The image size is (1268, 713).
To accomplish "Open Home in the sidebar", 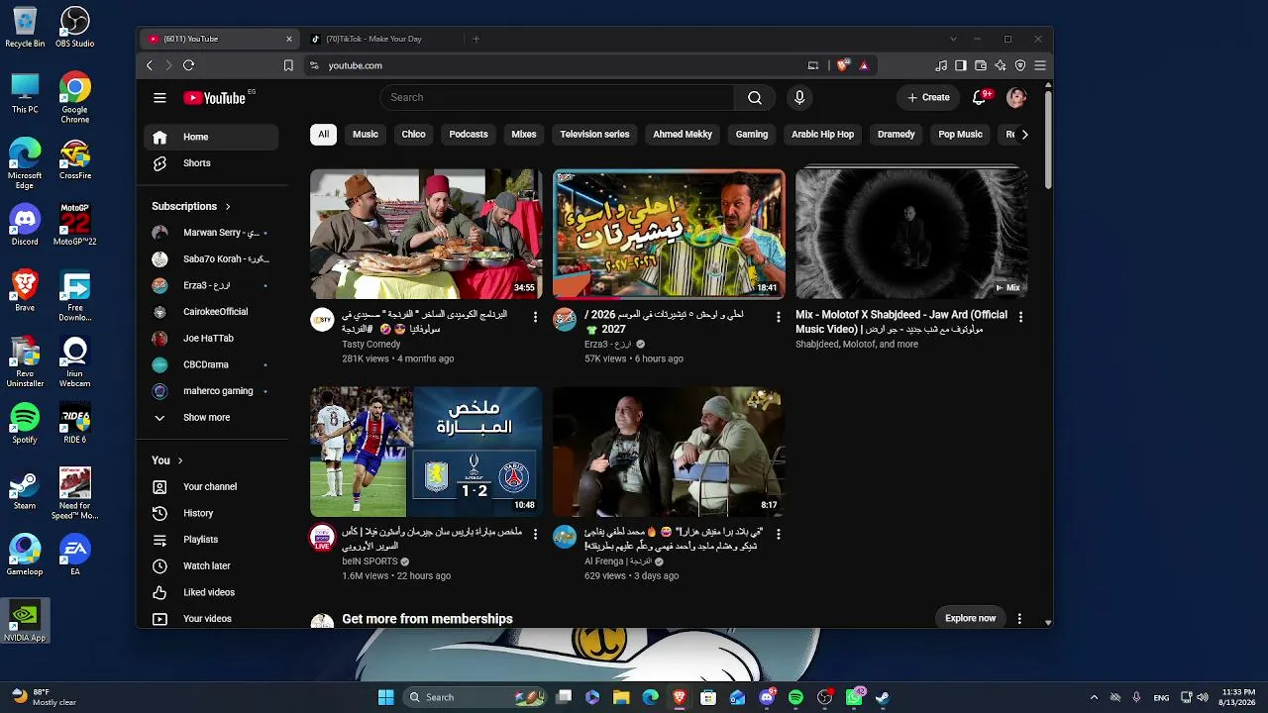I will (x=211, y=137).
